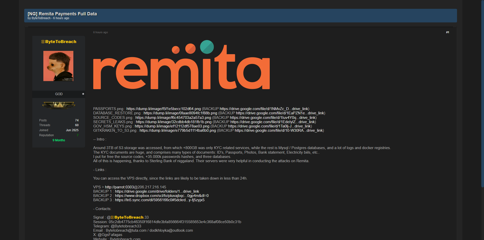Screen dimensions: 484x240
Task: Open the SOURCE_CODES.png Google Drive backup link
Action: (x=273, y=118)
